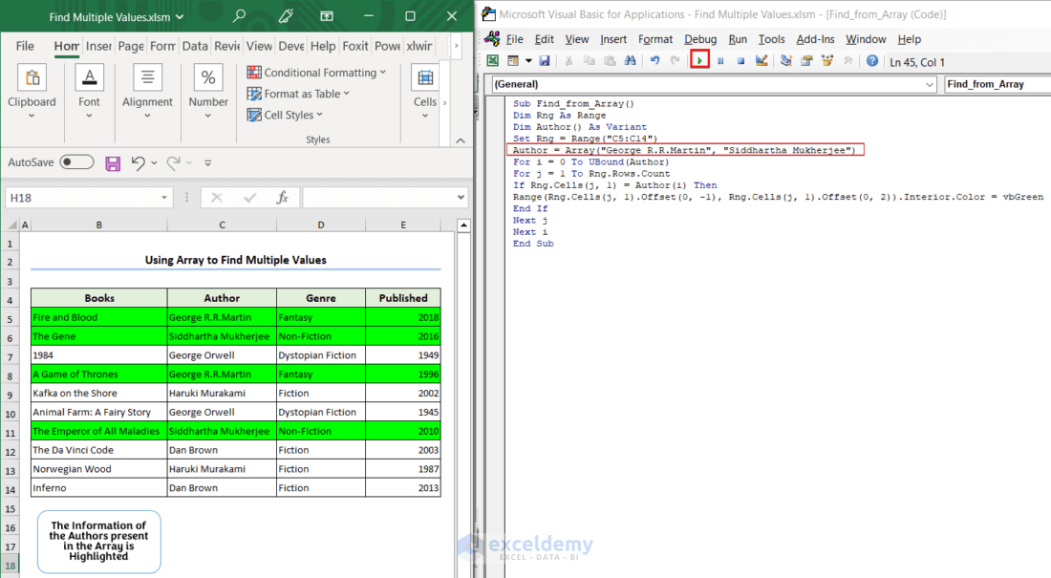The image size is (1051, 578).
Task: Select cell B8 containing A Game of Thrones
Action: [98, 374]
